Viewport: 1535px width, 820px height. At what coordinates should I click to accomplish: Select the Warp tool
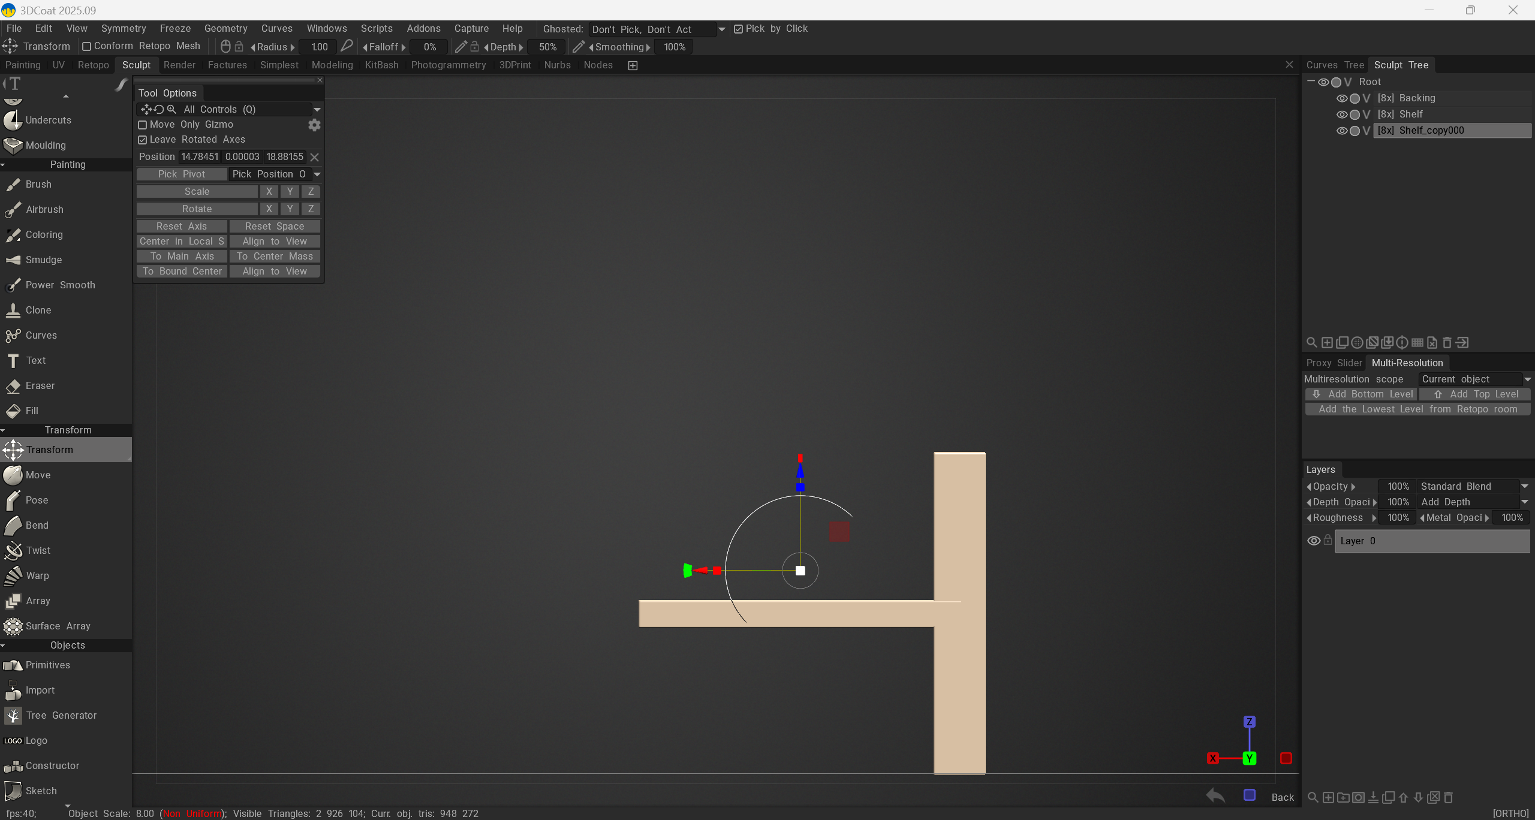pyautogui.click(x=37, y=575)
